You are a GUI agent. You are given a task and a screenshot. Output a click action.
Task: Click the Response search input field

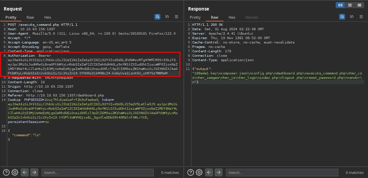pyautogui.click(x=282, y=173)
